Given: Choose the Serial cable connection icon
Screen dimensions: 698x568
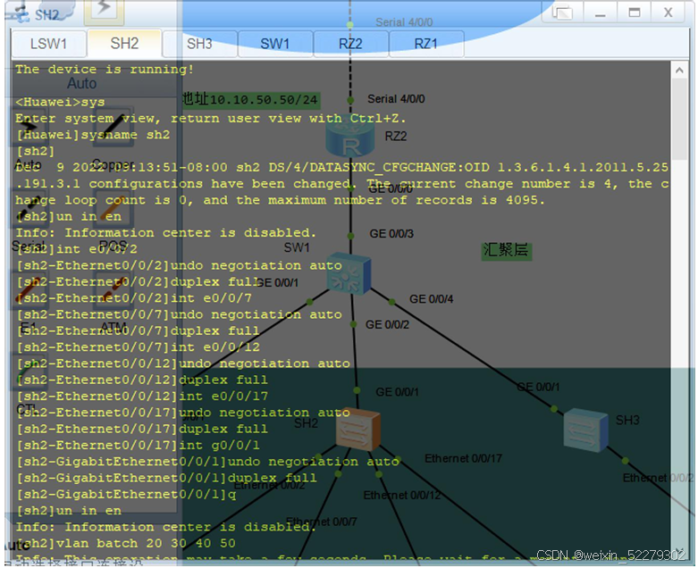Looking at the screenshot, I should [29, 209].
